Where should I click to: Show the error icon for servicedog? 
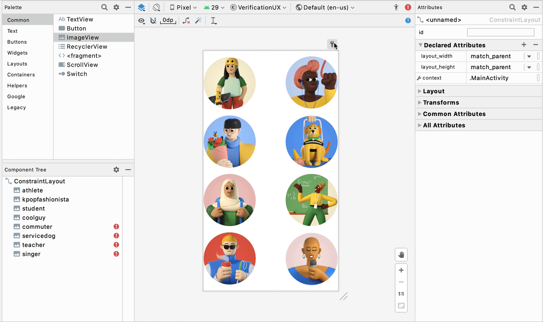pos(116,236)
